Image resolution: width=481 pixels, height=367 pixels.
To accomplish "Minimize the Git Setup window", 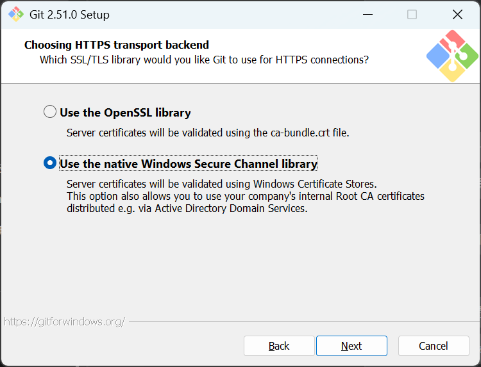I will click(367, 14).
